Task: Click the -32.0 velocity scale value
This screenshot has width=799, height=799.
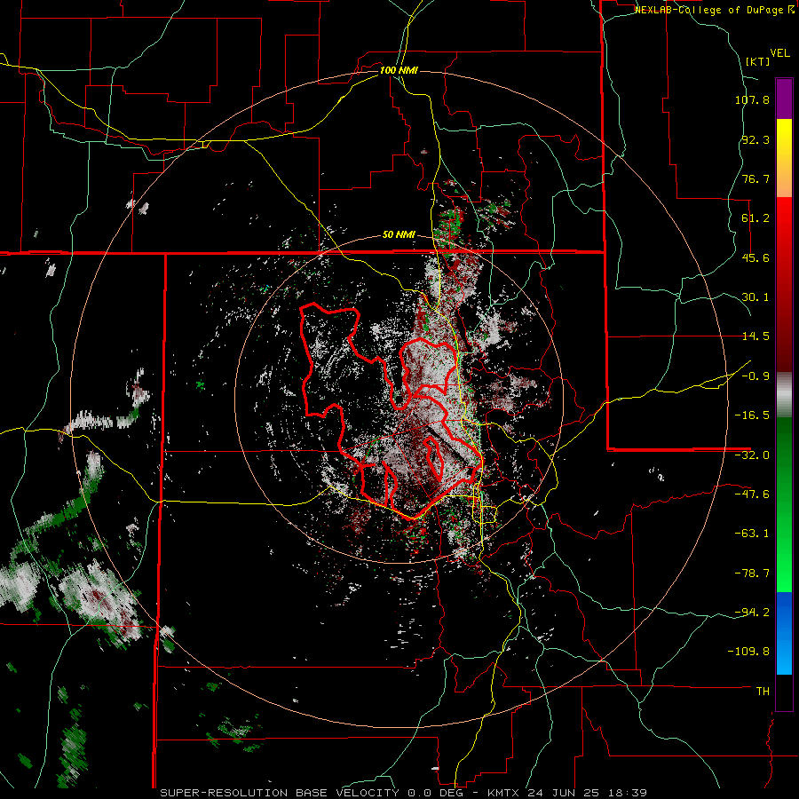Action: coord(752,455)
